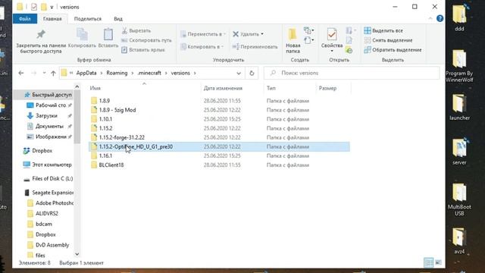
Task: Open quick access toolbar customize arrow
Action: (52, 7)
